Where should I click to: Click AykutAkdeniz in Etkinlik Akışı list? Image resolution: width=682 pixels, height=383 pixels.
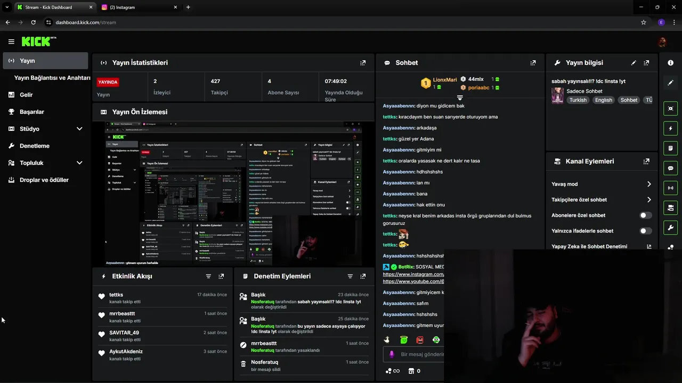pyautogui.click(x=126, y=352)
